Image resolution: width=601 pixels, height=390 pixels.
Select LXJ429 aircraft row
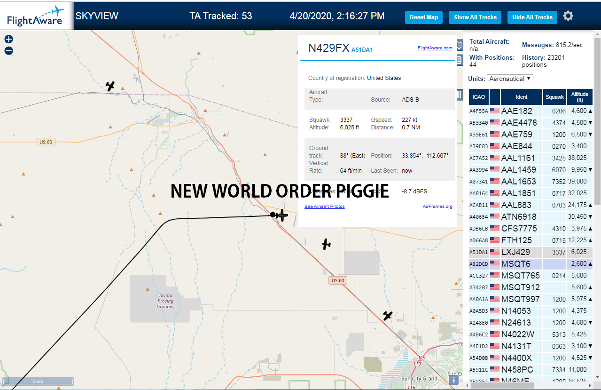[x=531, y=252]
